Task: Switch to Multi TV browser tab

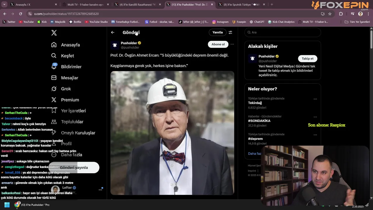Action: pos(86,4)
